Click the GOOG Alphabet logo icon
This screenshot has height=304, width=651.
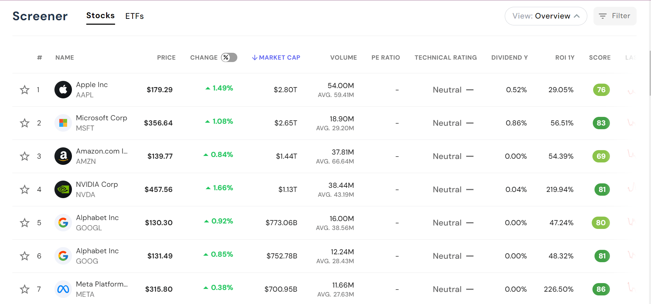pyautogui.click(x=63, y=256)
